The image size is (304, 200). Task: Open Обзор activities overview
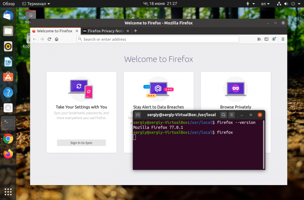pyautogui.click(x=9, y=4)
